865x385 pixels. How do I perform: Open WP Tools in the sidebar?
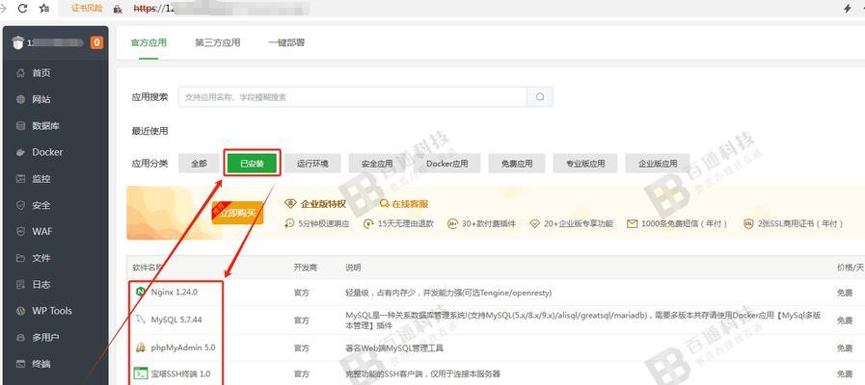52,311
